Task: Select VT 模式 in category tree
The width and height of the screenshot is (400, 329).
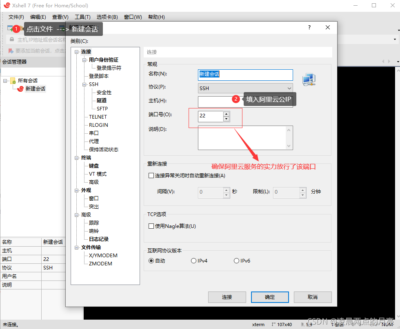Action: [98, 174]
